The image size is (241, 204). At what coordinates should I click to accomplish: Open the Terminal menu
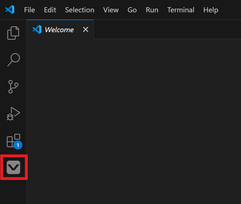[181, 10]
